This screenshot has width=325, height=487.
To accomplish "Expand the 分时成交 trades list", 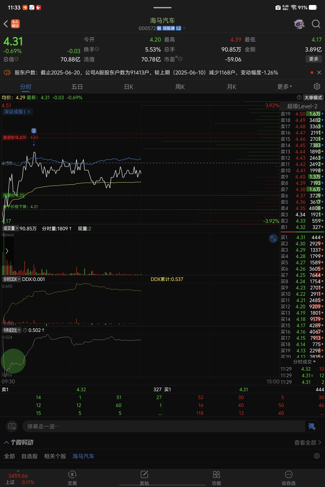I will pyautogui.click(x=304, y=362).
